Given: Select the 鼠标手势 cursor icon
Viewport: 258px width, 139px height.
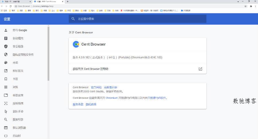Looking at the screenshot, I should [x=6, y=111].
